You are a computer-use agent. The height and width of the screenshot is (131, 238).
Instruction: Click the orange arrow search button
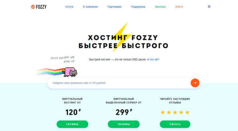point(195,83)
